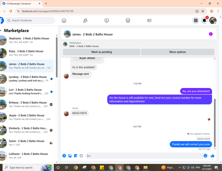Open Lori 3 Beds 2 Baths House chat
The width and height of the screenshot is (222, 171).
click(x=27, y=91)
